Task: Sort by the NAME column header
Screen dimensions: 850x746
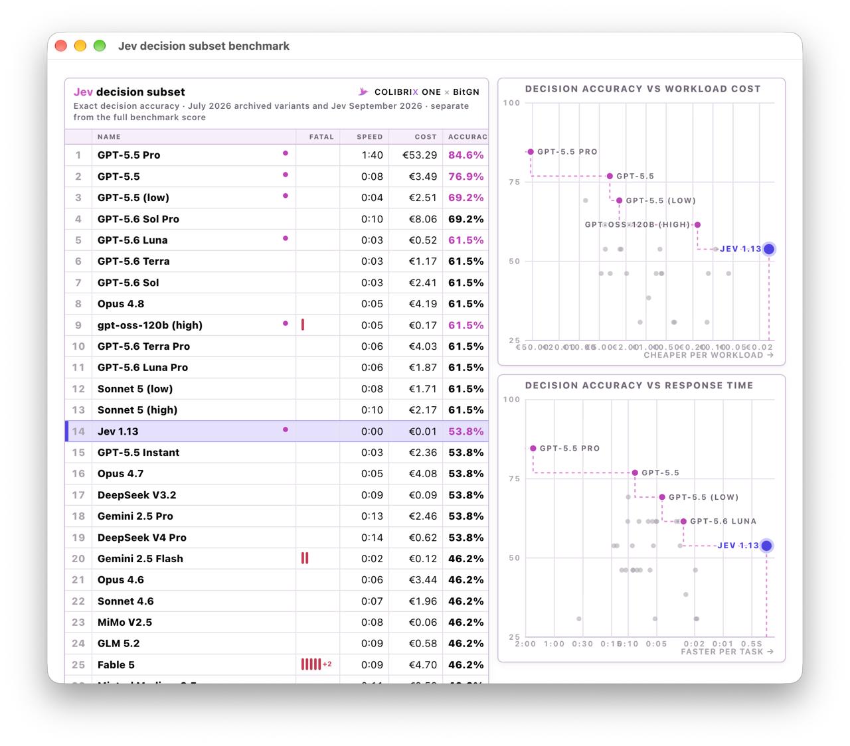Action: (109, 137)
